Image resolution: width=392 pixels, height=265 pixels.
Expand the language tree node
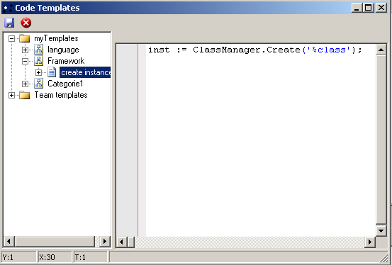coord(25,50)
